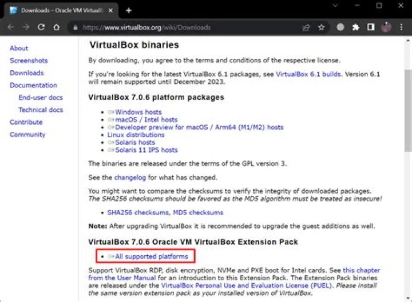Open the Linux distributions link
Image resolution: width=412 pixels, height=302 pixels.
[x=136, y=135]
